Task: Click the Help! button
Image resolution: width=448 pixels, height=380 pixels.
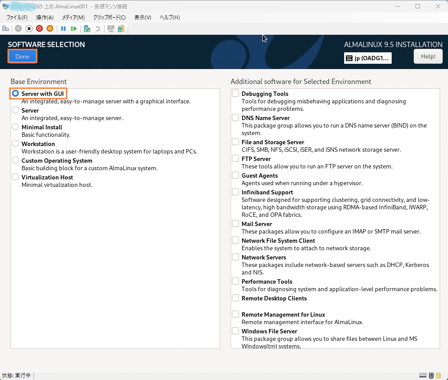Action: point(428,56)
